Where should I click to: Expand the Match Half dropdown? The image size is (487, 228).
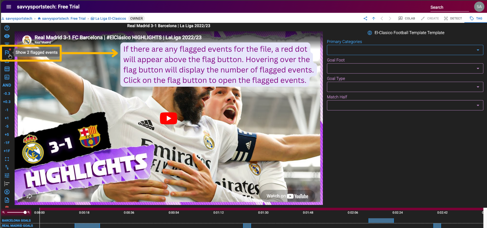[405, 105]
